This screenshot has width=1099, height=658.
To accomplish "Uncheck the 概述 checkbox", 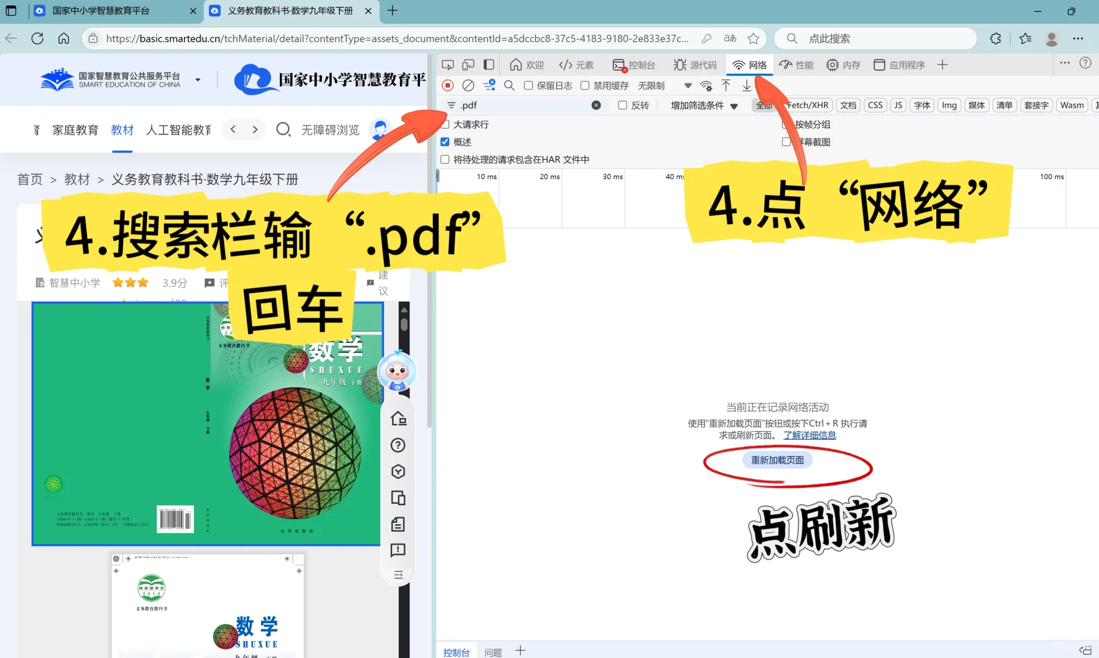I will click(x=445, y=142).
